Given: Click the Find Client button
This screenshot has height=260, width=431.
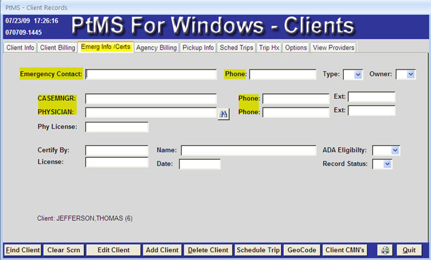Looking at the screenshot, I should click(23, 250).
